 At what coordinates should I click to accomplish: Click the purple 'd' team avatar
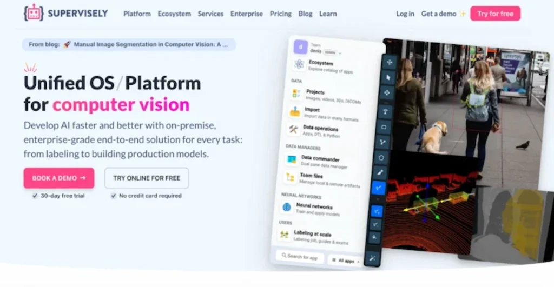coord(301,46)
